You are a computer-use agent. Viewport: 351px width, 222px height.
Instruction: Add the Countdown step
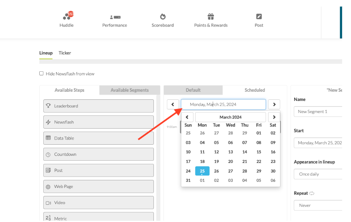pyautogui.click(x=99, y=154)
